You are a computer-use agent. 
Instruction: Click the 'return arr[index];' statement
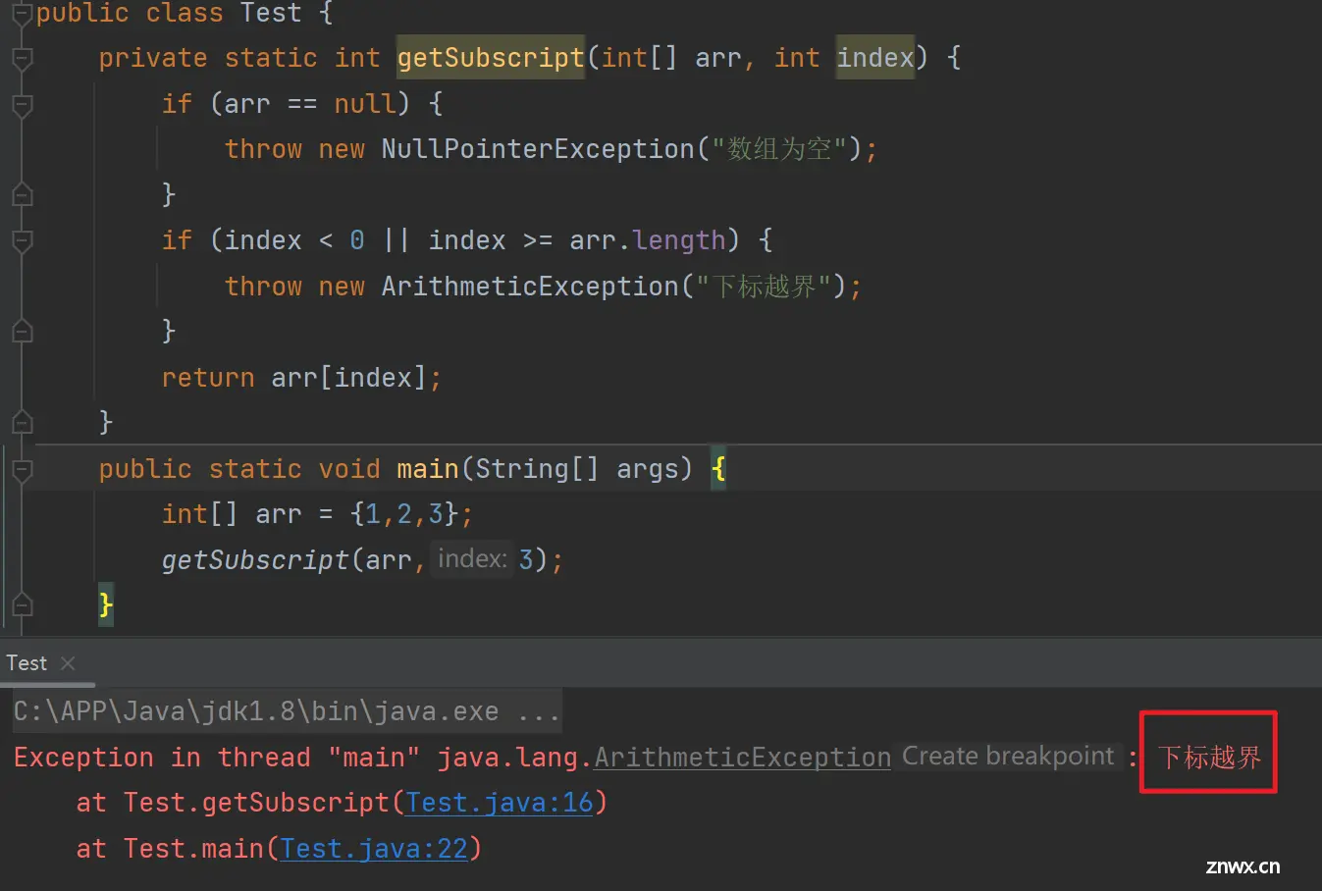click(x=301, y=378)
